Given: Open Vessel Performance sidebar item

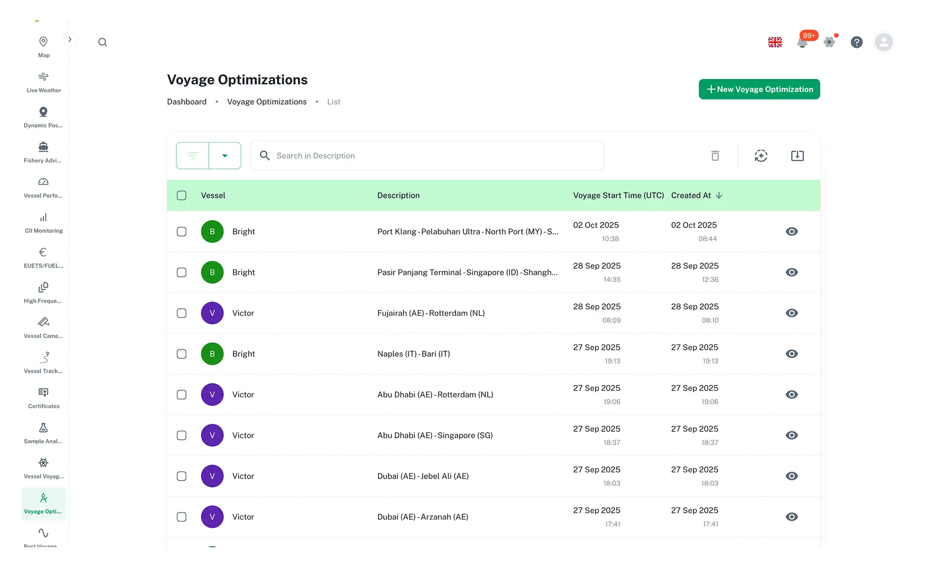Looking at the screenshot, I should (43, 188).
